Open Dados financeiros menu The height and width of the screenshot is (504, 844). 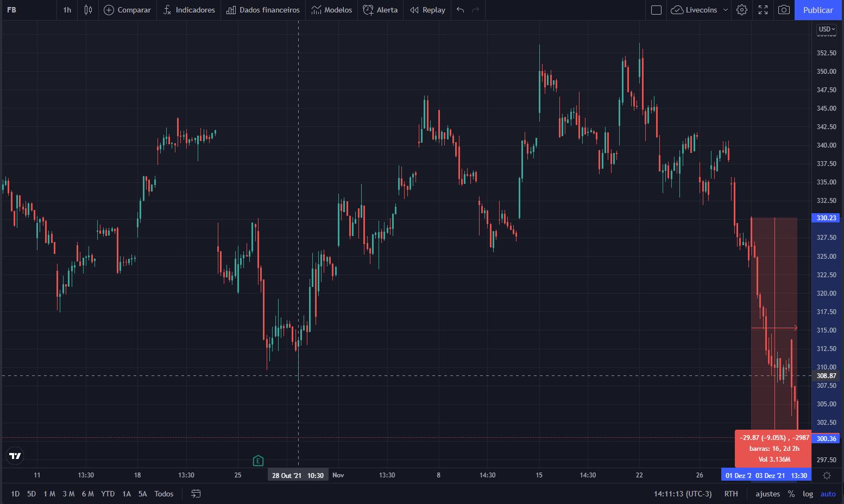263,10
